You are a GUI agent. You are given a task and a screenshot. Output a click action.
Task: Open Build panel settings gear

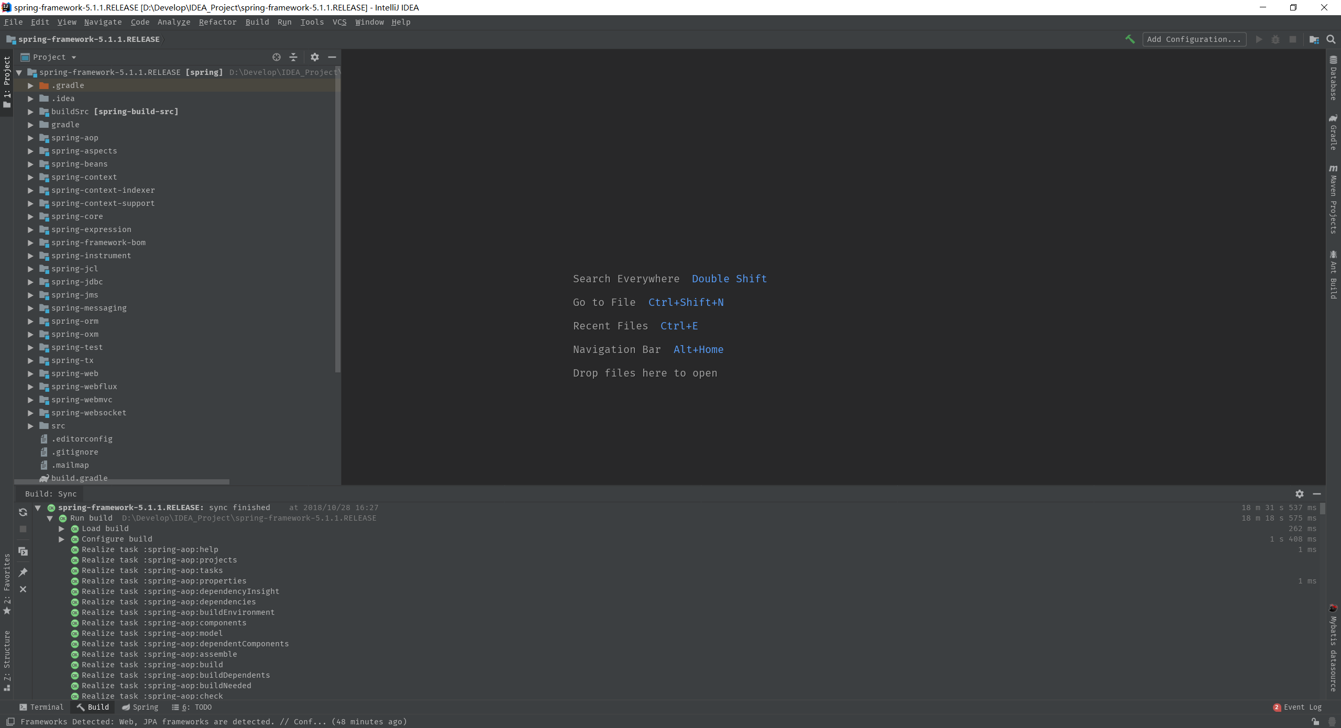tap(1299, 494)
